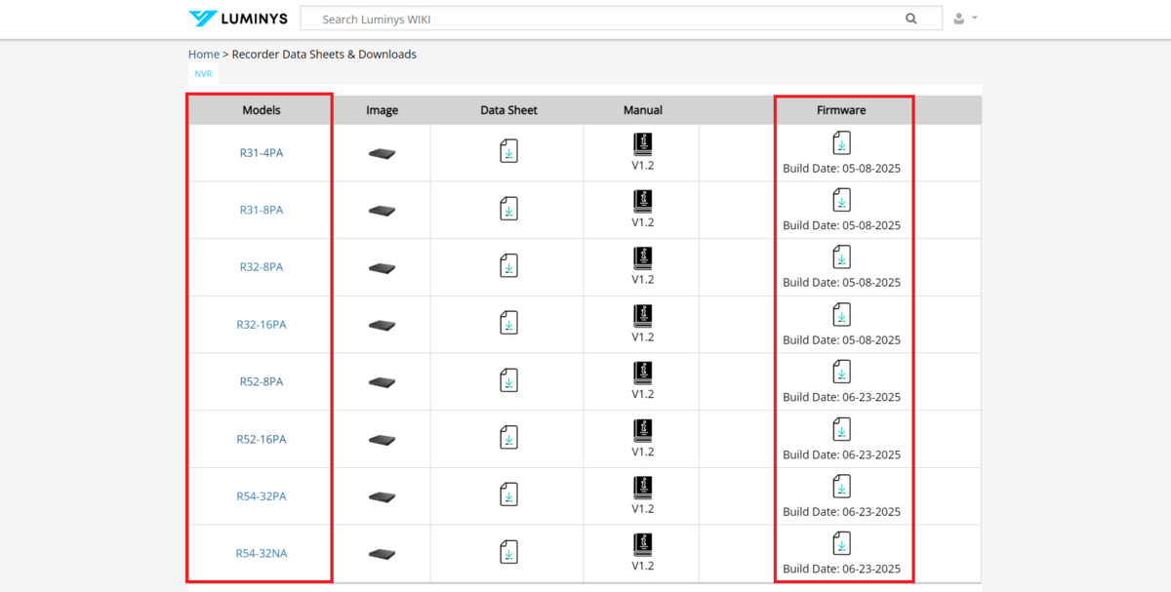Download firmware for R32-8PA
The height and width of the screenshot is (592, 1171).
pyautogui.click(x=841, y=257)
